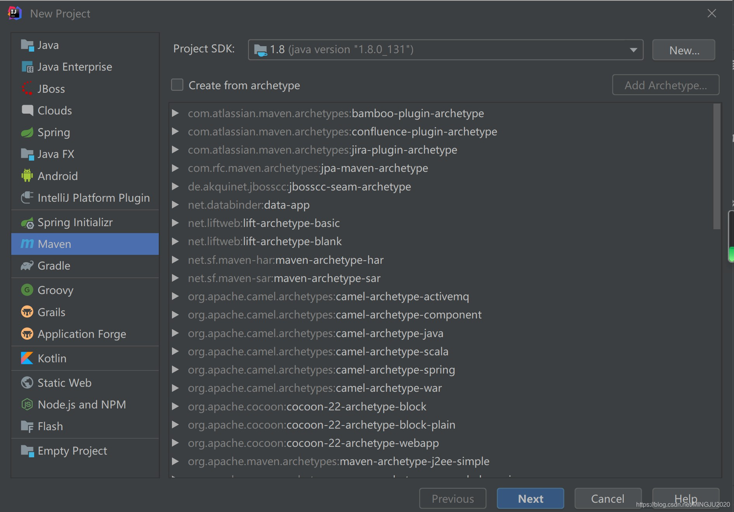Enable Create from archetype checkbox
Screen dimensions: 734x512
click(x=177, y=85)
